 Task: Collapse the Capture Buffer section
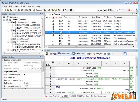3,72
